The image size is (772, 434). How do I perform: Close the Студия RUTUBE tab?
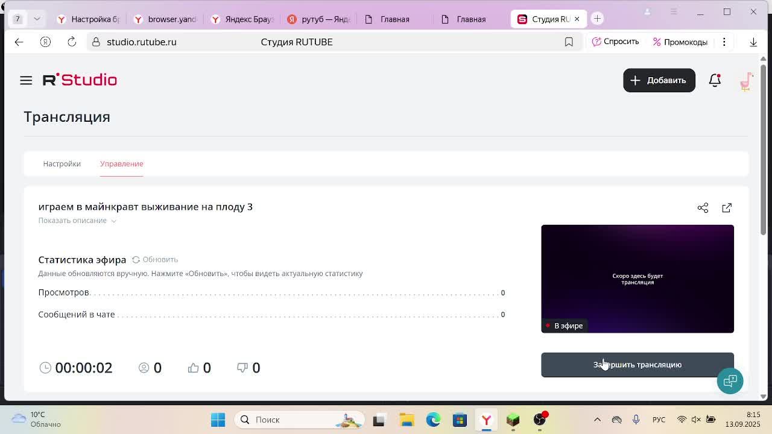coord(577,19)
